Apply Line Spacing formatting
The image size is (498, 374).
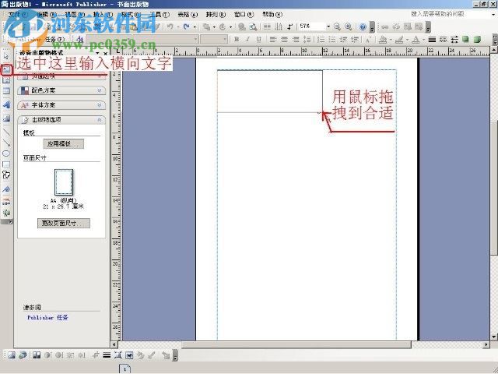click(x=307, y=40)
